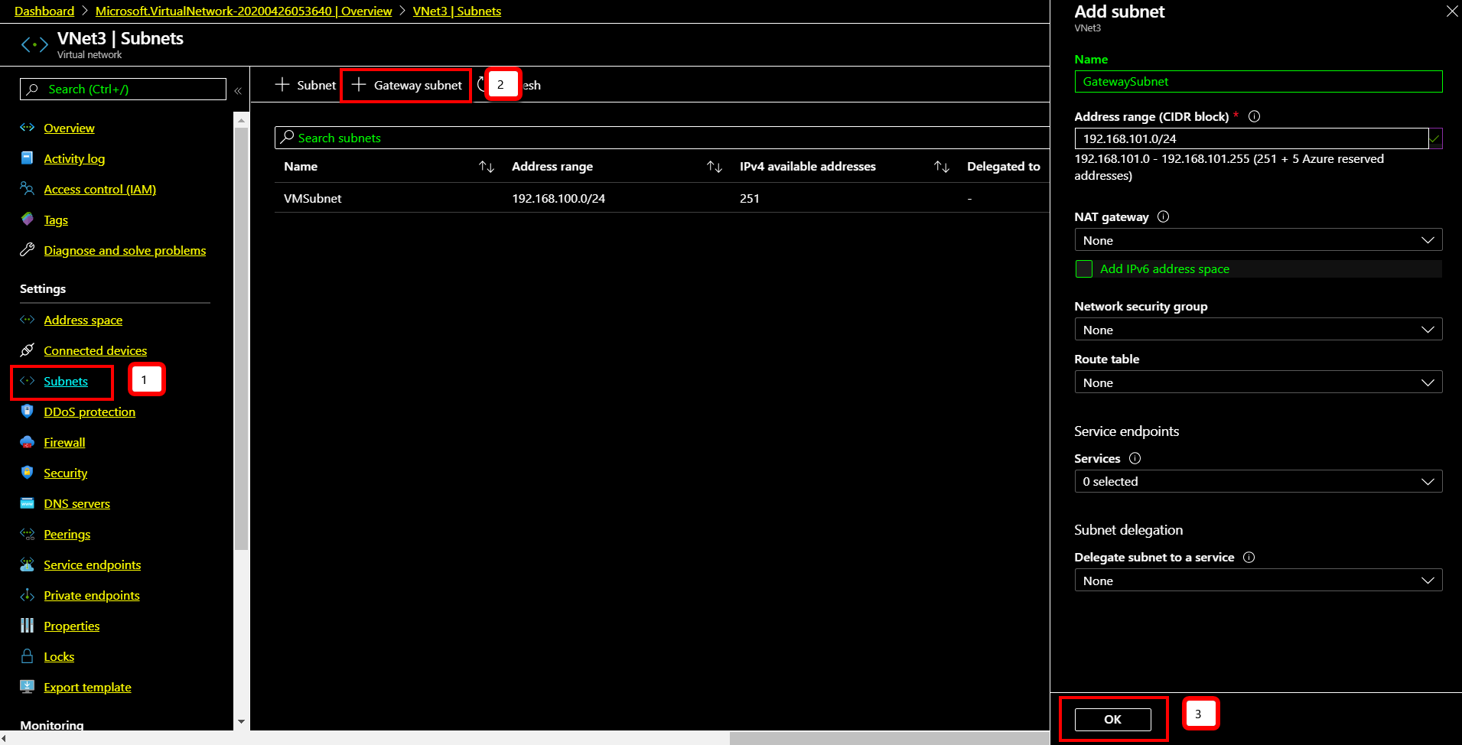Screen dimensions: 1462x745
Task: Click the Overview sidebar icon
Action: (x=28, y=128)
